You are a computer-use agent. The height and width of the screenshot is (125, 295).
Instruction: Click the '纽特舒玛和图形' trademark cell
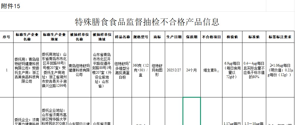pyautogui.click(x=157, y=70)
